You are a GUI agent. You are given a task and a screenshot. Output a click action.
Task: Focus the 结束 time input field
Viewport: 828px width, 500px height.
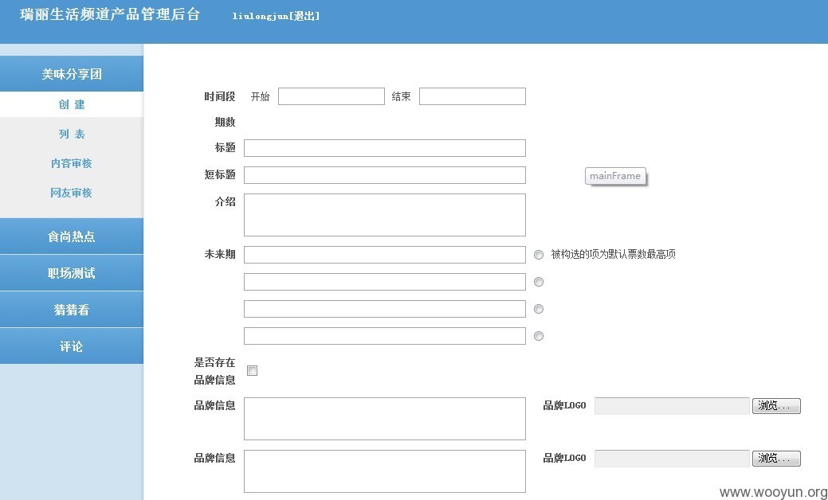472,96
